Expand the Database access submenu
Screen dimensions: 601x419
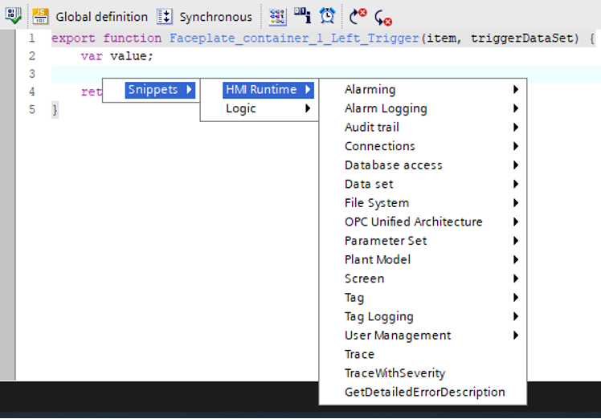pos(431,165)
